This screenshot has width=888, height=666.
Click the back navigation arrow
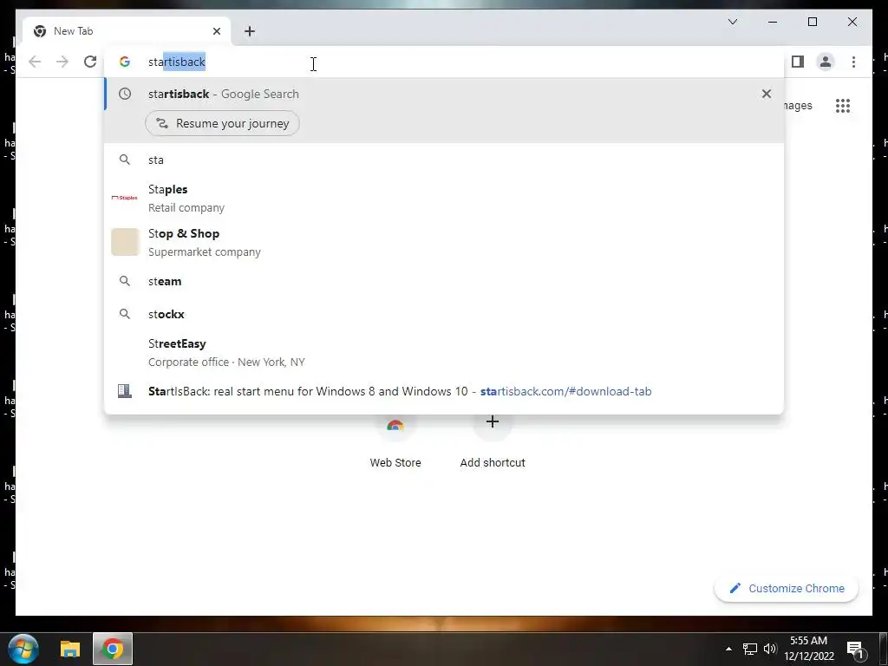click(x=35, y=62)
